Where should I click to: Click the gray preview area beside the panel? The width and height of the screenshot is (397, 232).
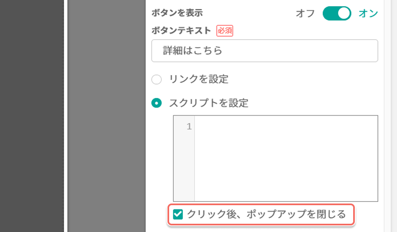click(107, 116)
